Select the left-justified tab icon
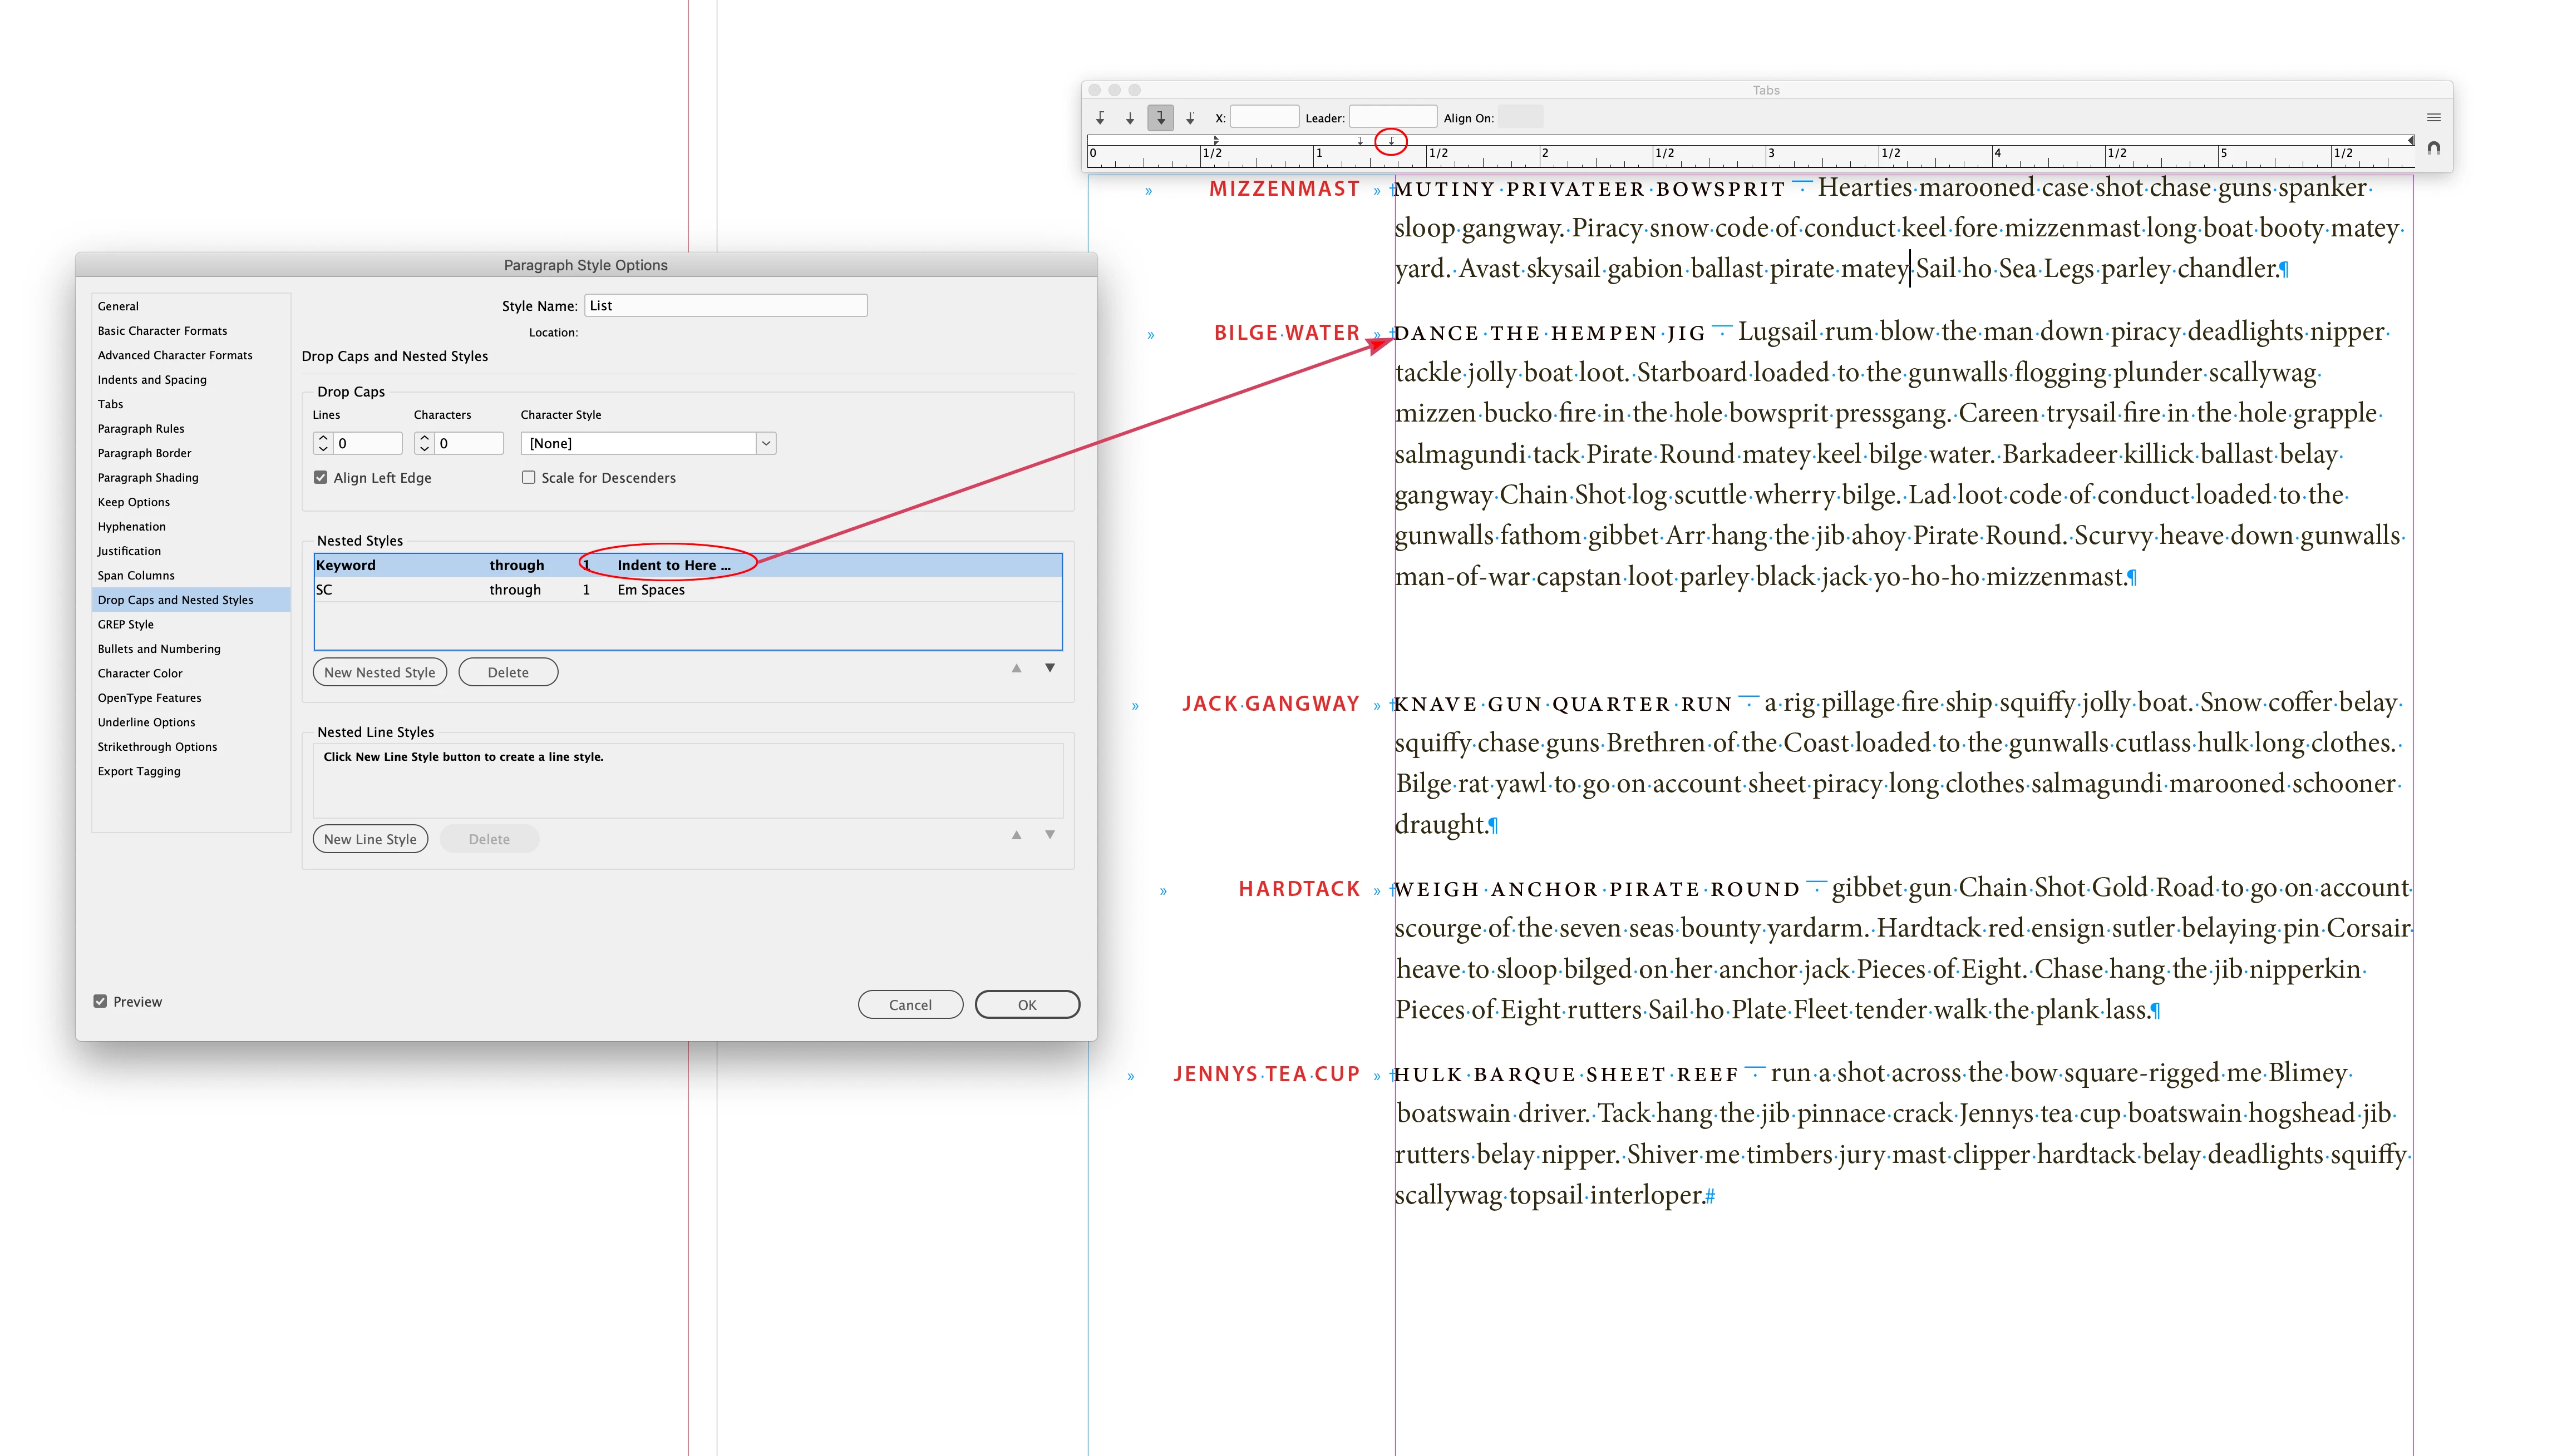This screenshot has width=2562, height=1456. (x=1101, y=118)
